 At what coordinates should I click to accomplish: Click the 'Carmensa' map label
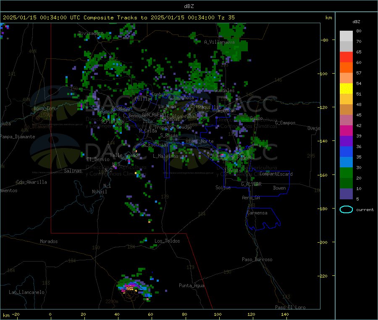pyautogui.click(x=257, y=213)
